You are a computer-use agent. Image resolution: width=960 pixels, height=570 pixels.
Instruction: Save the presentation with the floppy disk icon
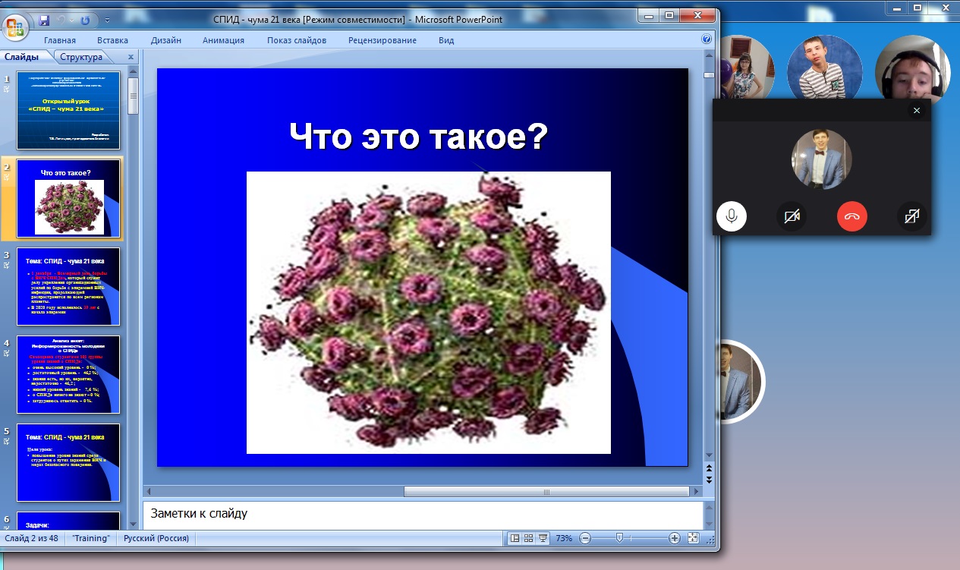44,20
